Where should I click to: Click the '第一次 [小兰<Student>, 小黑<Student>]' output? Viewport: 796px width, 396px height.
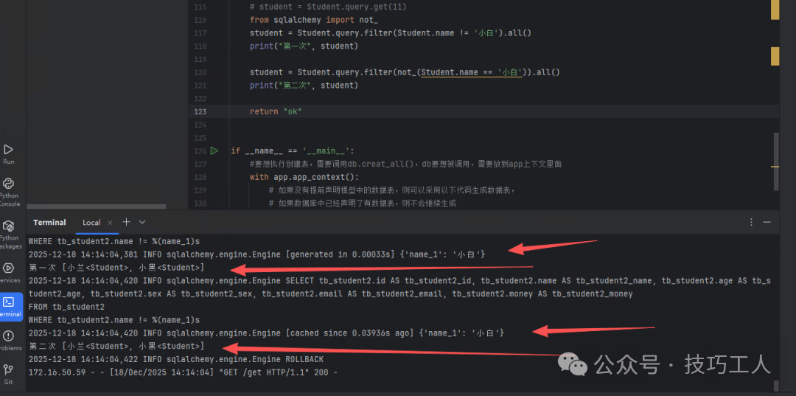(x=116, y=268)
